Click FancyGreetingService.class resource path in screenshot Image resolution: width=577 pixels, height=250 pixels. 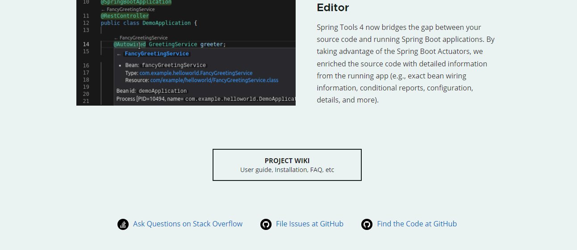pos(214,80)
